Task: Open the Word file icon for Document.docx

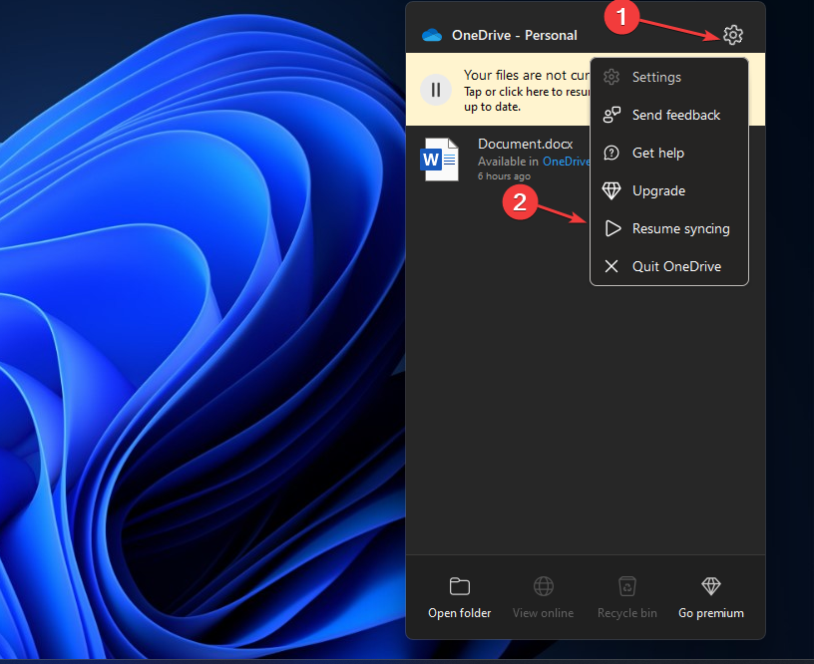Action: click(x=440, y=160)
